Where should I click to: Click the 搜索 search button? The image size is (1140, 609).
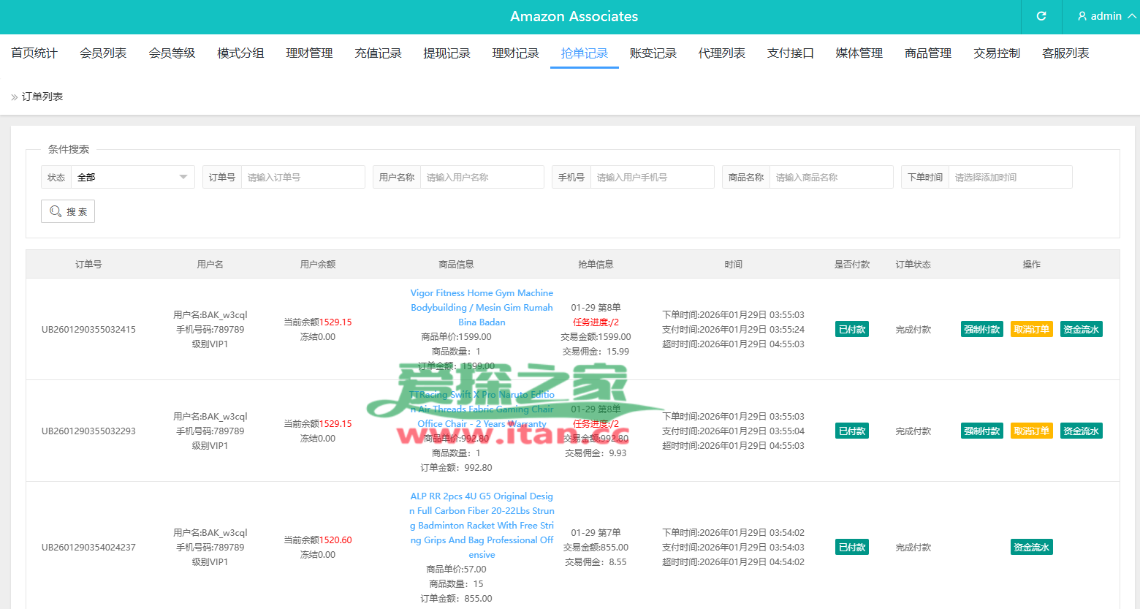pyautogui.click(x=68, y=211)
